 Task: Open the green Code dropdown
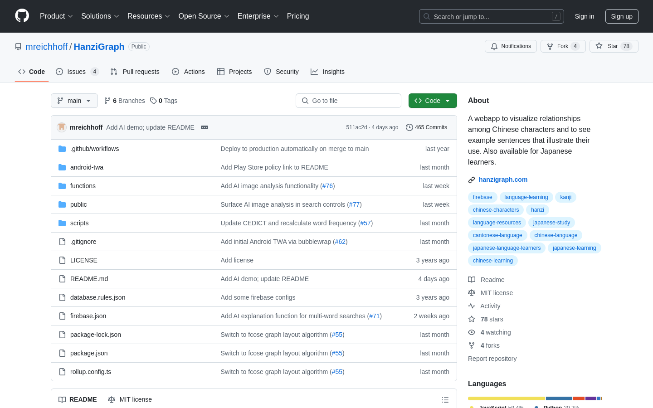point(433,101)
